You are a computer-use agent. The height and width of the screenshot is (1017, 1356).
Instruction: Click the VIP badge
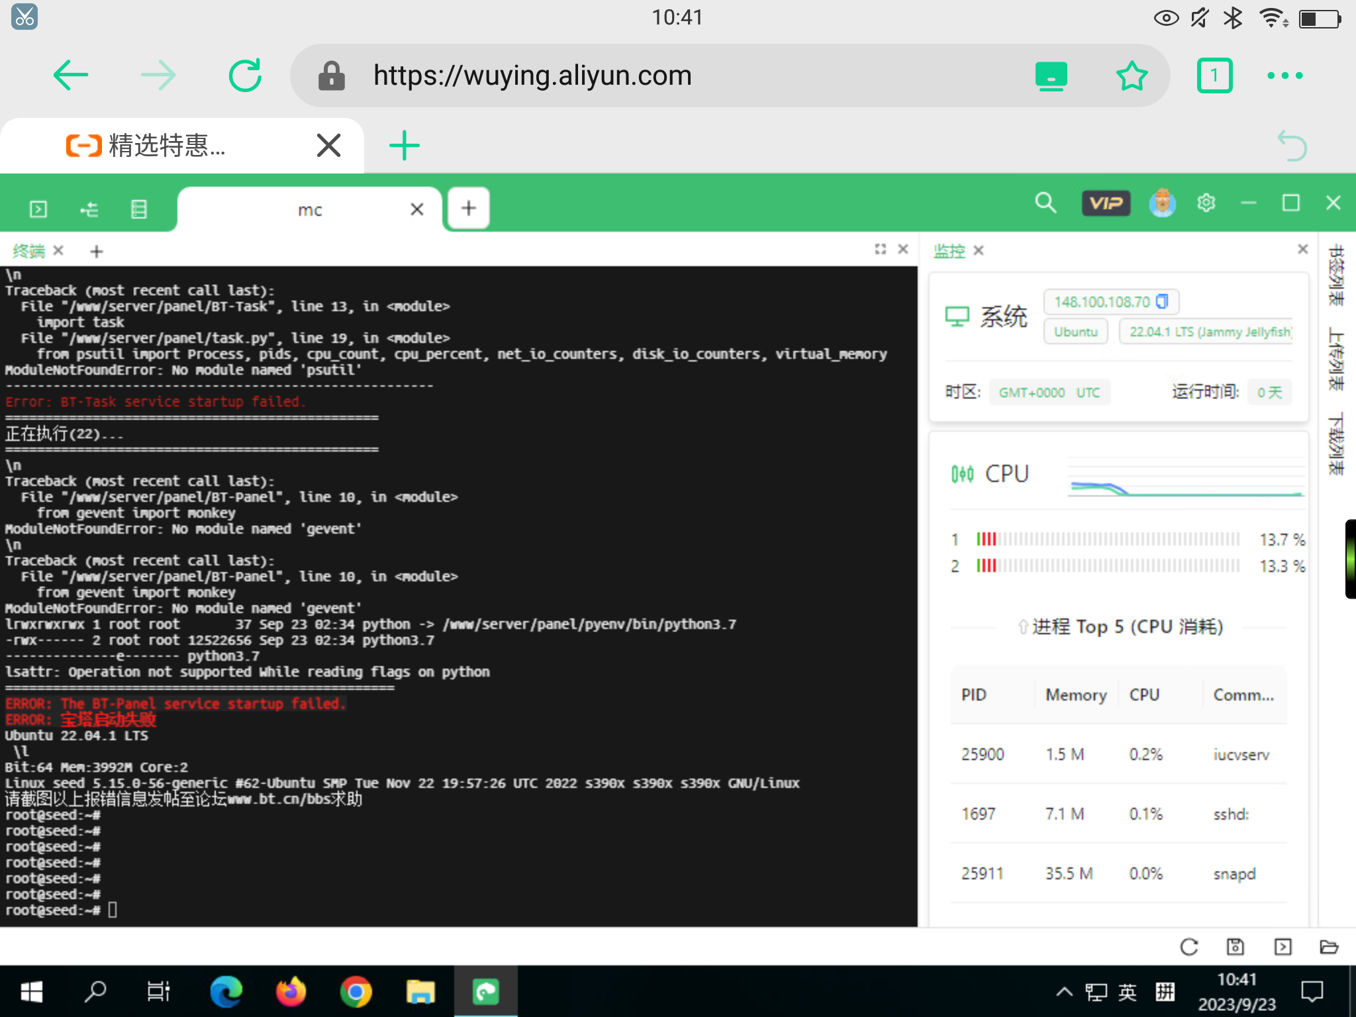click(1106, 203)
